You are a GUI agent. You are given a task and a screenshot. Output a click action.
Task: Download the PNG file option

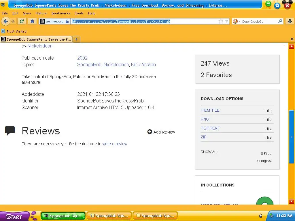(x=205, y=119)
